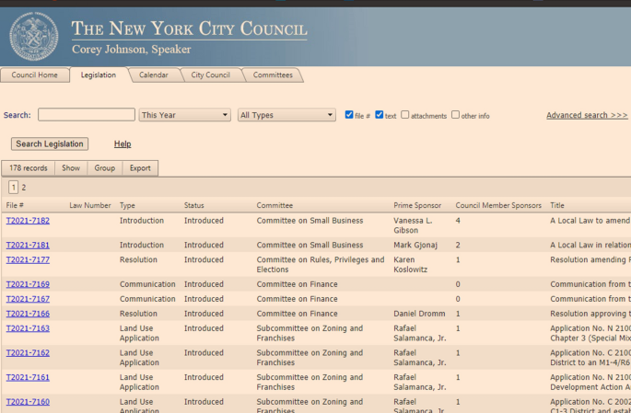The height and width of the screenshot is (413, 631).
Task: Toggle the file # checkbox
Action: coord(349,114)
